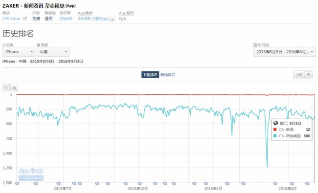Open the ZAKER publisher link
Screen dimensions: 318x193
pyautogui.click(x=66, y=19)
